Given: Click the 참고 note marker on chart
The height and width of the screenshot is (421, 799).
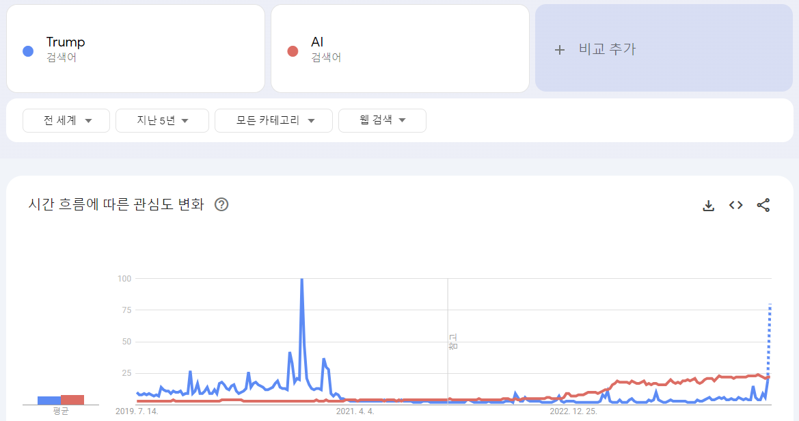Looking at the screenshot, I should click(452, 342).
